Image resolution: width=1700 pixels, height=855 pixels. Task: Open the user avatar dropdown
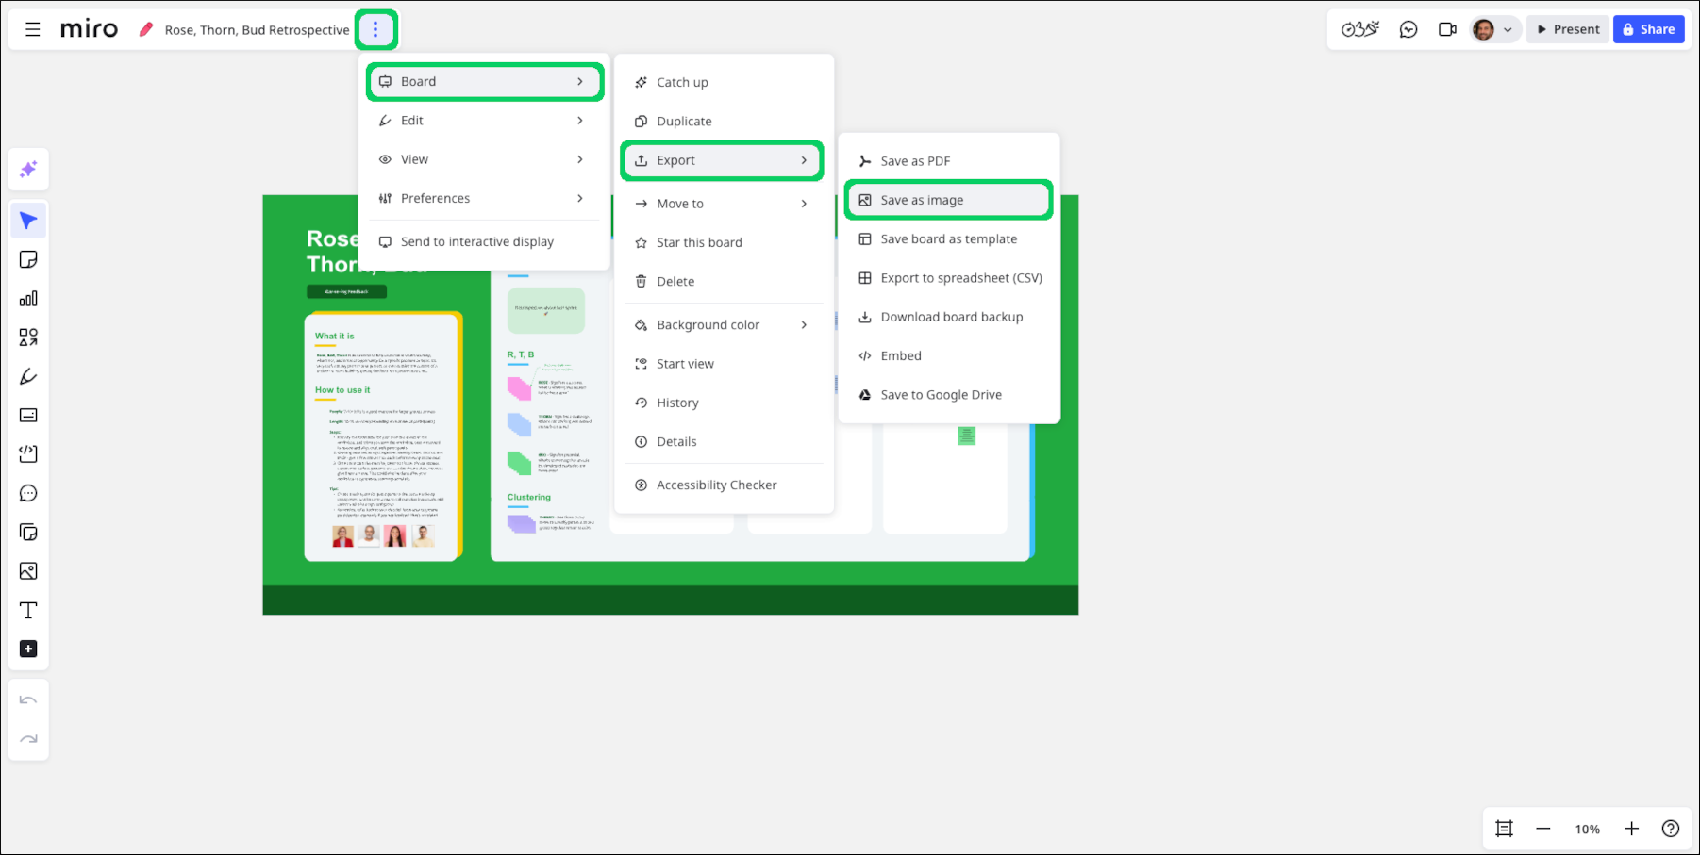1493,29
